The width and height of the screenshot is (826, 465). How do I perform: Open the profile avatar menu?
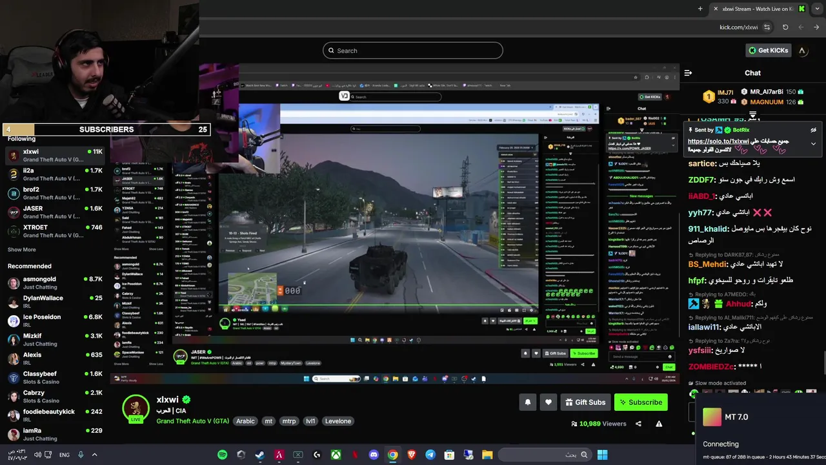pyautogui.click(x=802, y=50)
